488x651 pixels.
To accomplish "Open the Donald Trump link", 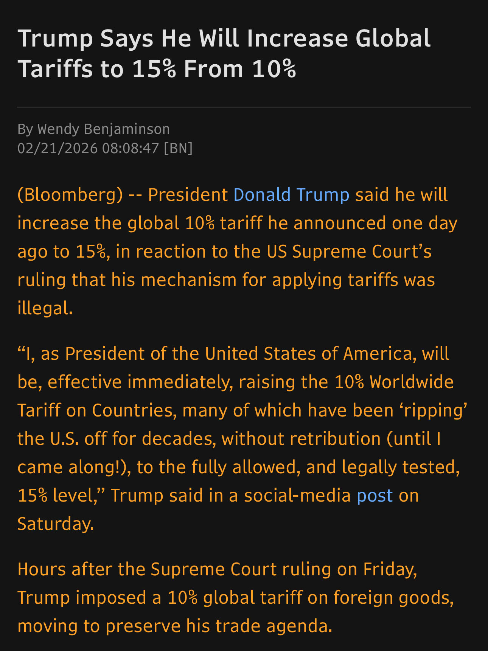I will click(x=291, y=195).
